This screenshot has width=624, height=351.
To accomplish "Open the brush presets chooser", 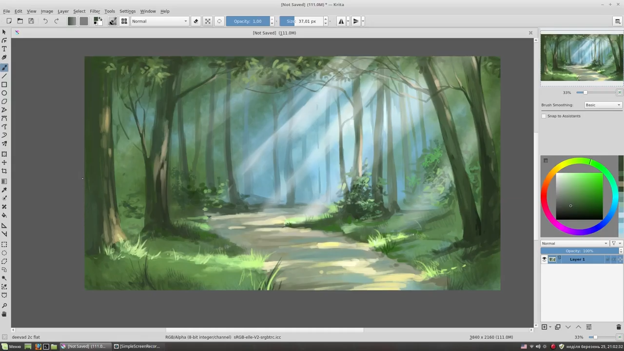I will click(124, 21).
